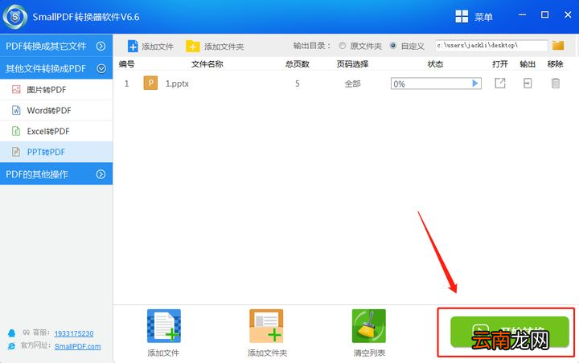This screenshot has height=363, width=579.
Task: Select the 自定义 radio button
Action: coord(393,46)
